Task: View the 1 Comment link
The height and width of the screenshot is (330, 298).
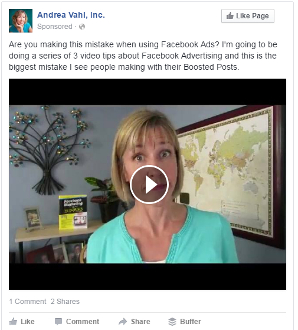Action: point(28,302)
